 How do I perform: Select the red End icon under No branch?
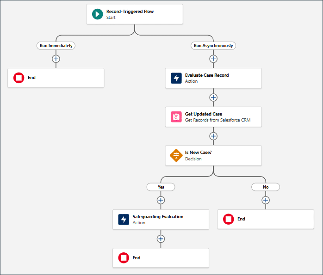pos(229,219)
